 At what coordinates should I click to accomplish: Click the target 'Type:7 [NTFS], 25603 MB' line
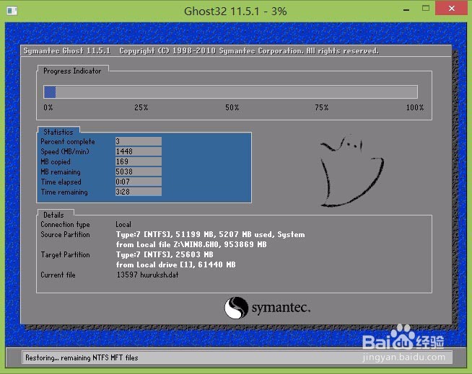tap(165, 254)
